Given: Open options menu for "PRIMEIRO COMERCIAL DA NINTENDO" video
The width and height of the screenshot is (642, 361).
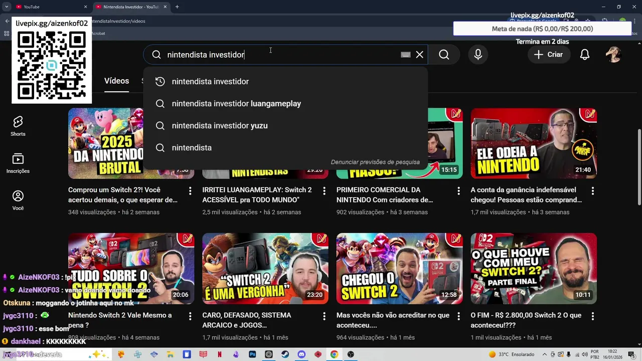Looking at the screenshot, I should 458,191.
